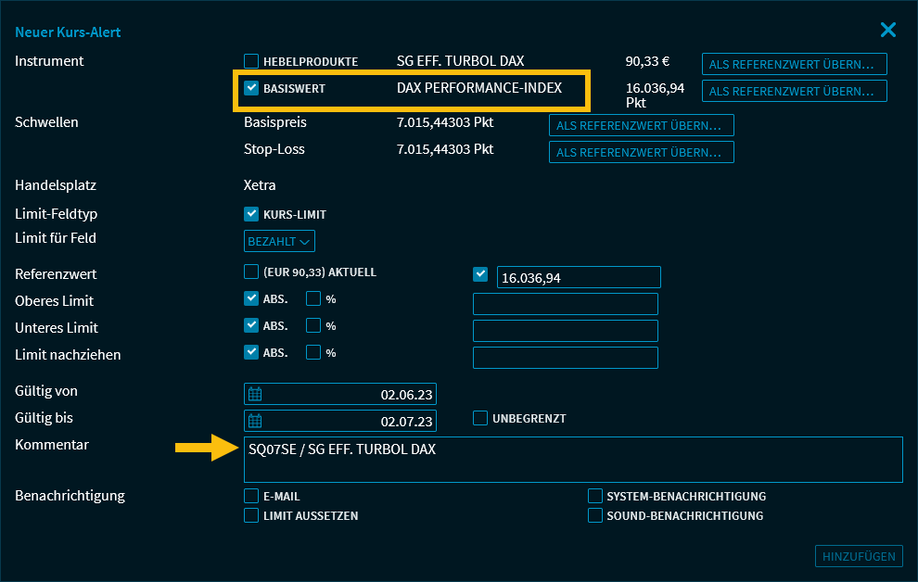This screenshot has width=918, height=582.
Task: Check the Limit aussetzen option
Action: click(251, 515)
